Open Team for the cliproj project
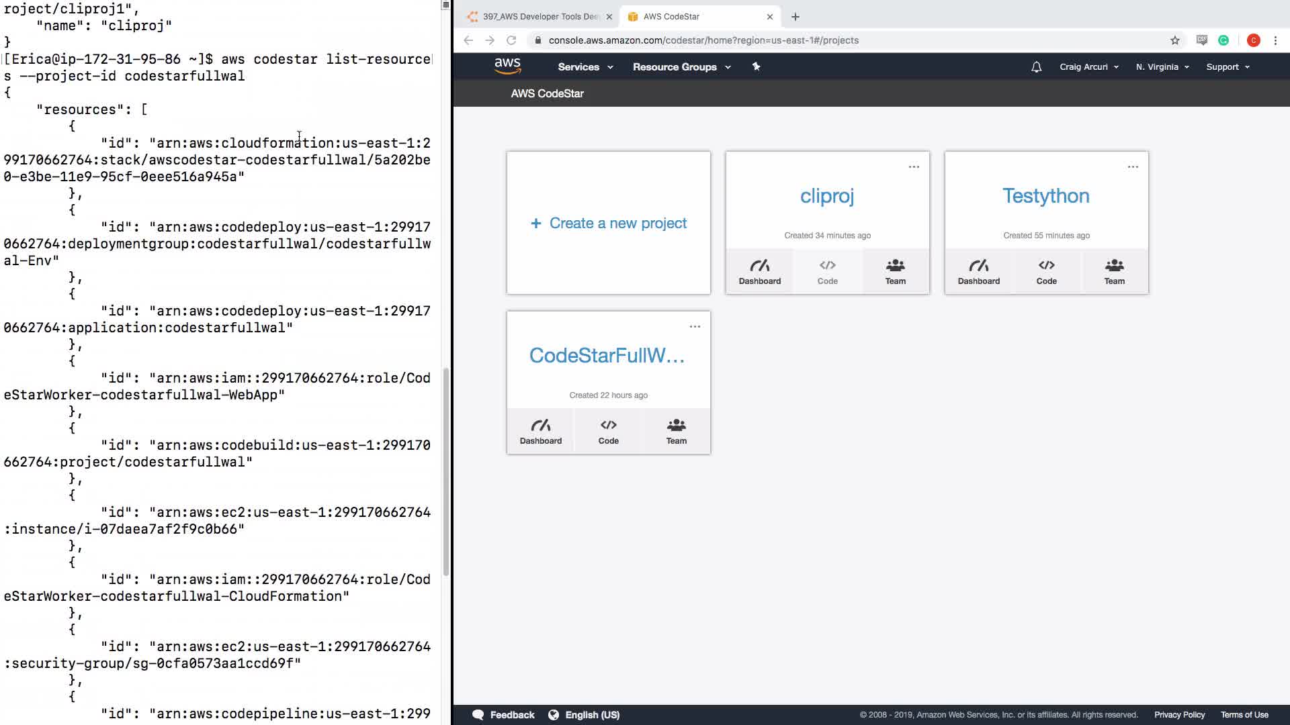The width and height of the screenshot is (1290, 725). (895, 271)
